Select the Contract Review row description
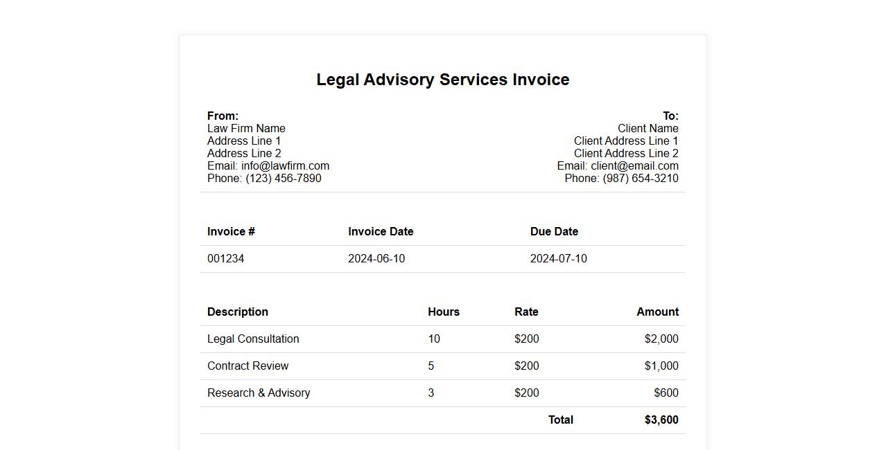The height and width of the screenshot is (450, 886). coord(247,366)
